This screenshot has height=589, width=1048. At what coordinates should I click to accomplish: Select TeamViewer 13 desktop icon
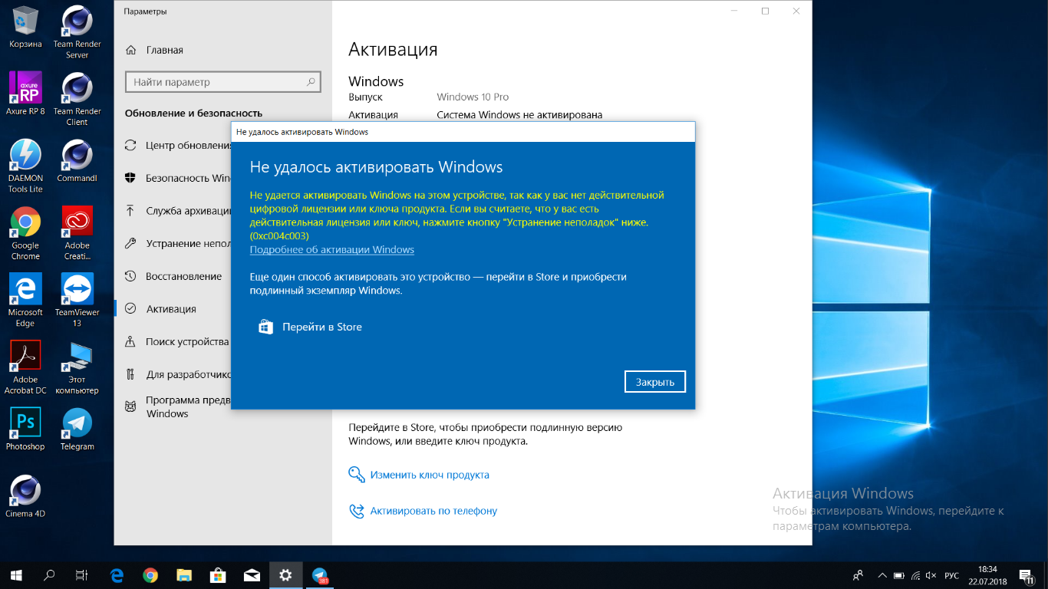coord(77,301)
